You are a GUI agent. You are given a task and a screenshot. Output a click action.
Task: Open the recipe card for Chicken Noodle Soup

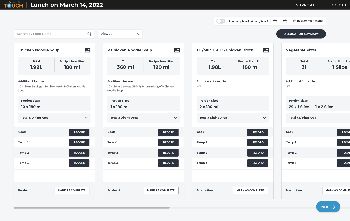click(x=87, y=50)
